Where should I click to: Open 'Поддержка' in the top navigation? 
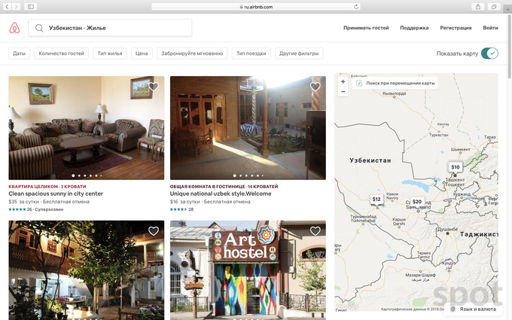tap(414, 28)
